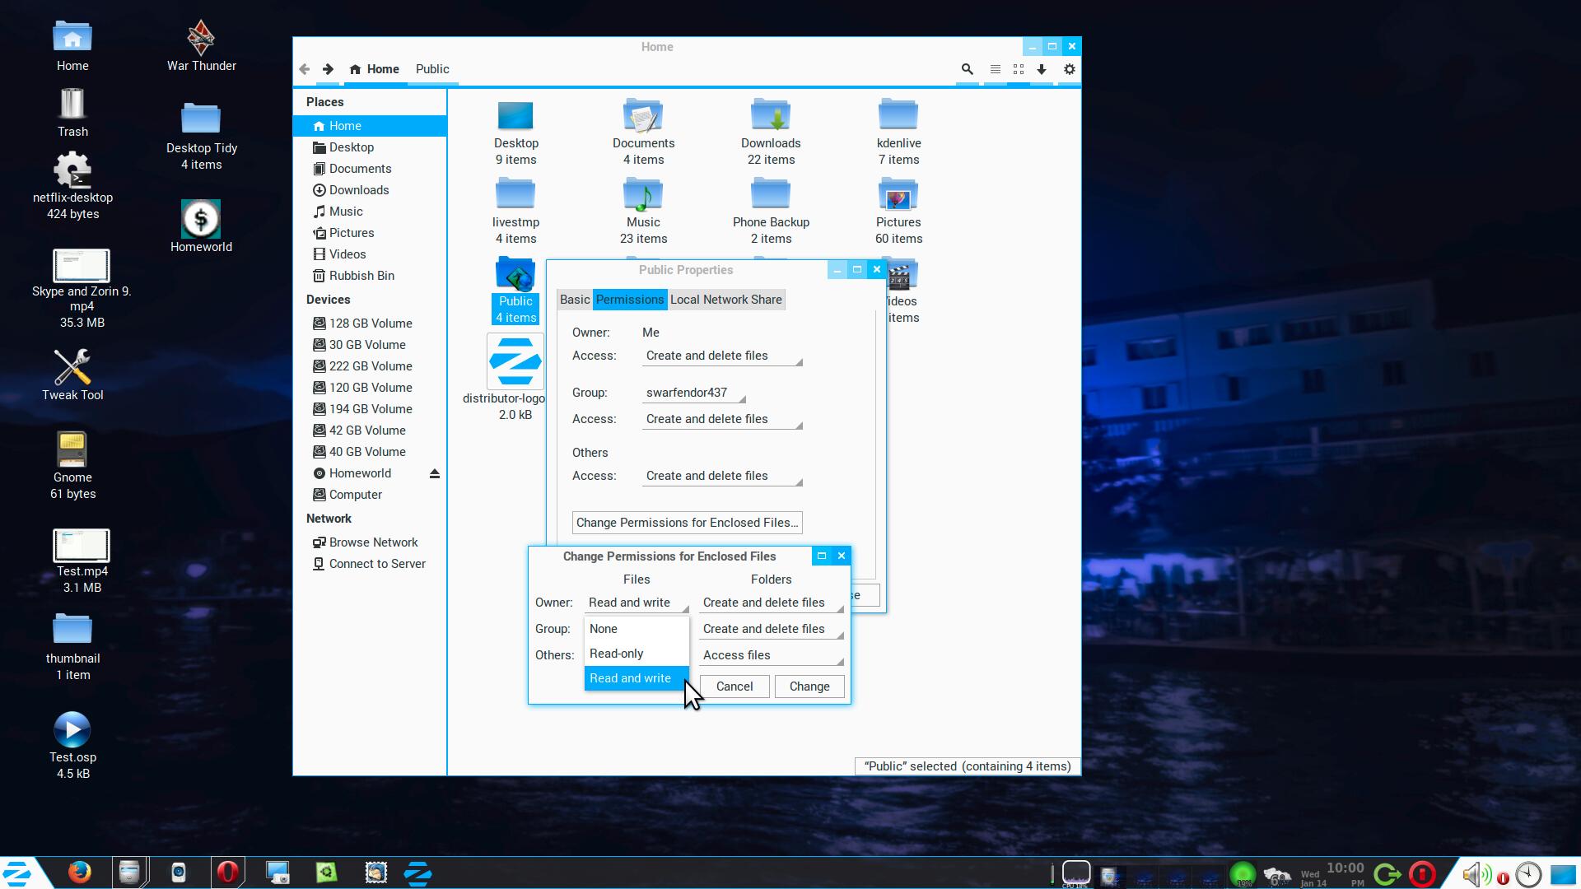Open the Opera browser taskbar icon
Image resolution: width=1581 pixels, height=889 pixels.
pos(228,872)
